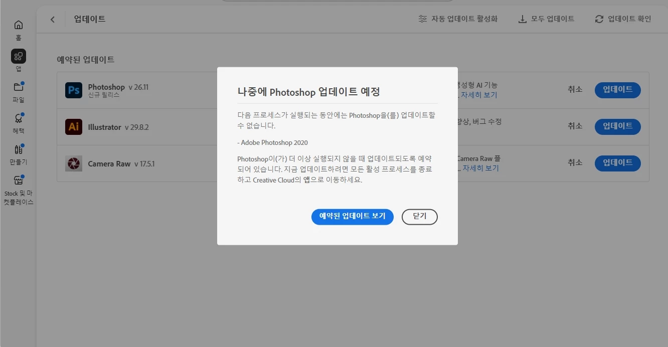This screenshot has height=347, width=668.
Task: Click Camera Raw v 17.5.1 name text
Action: (121, 163)
